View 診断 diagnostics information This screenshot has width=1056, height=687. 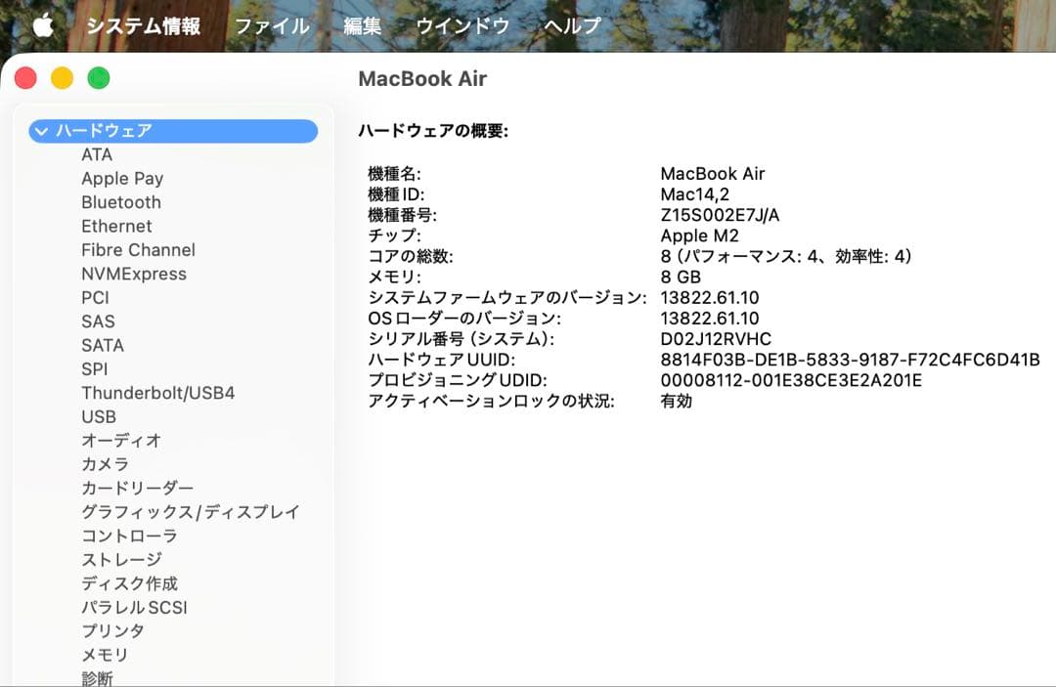[97, 678]
